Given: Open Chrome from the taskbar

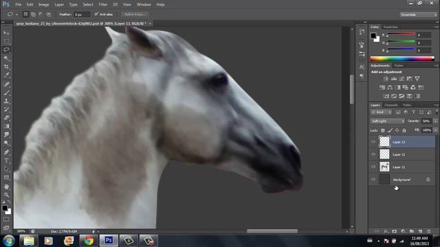Looking at the screenshot, I should 89,241.
